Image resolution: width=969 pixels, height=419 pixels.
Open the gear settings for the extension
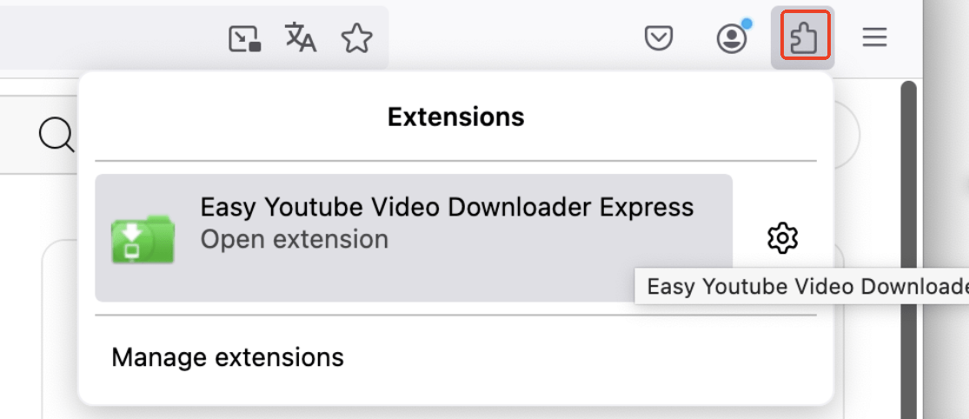point(783,237)
